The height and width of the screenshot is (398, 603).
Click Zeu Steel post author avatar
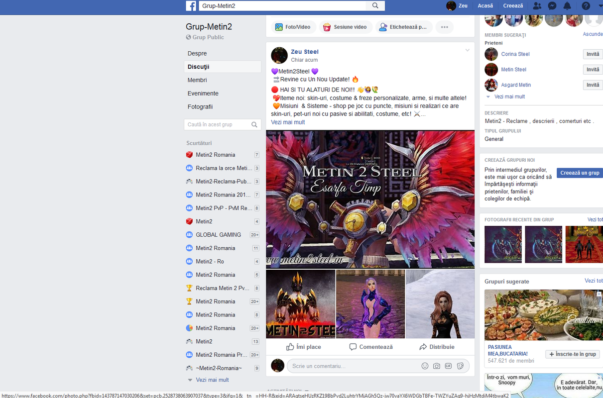[279, 55]
